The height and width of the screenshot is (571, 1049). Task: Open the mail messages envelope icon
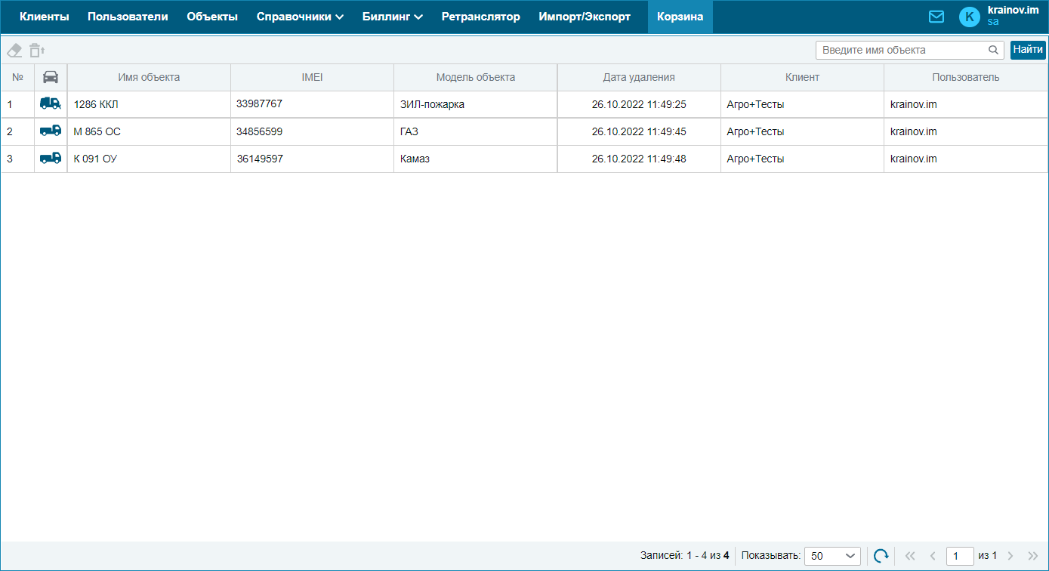click(x=936, y=17)
